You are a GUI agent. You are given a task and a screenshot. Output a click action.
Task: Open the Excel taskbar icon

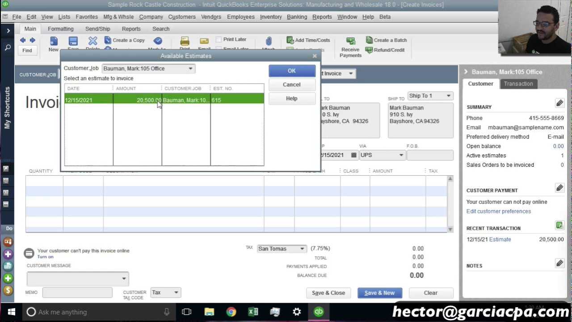[253, 312]
